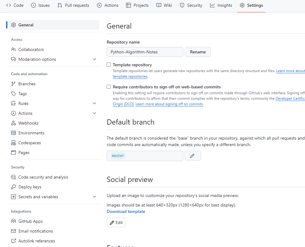
Task: Click the sidebar Actions play icon
Action: (13, 113)
